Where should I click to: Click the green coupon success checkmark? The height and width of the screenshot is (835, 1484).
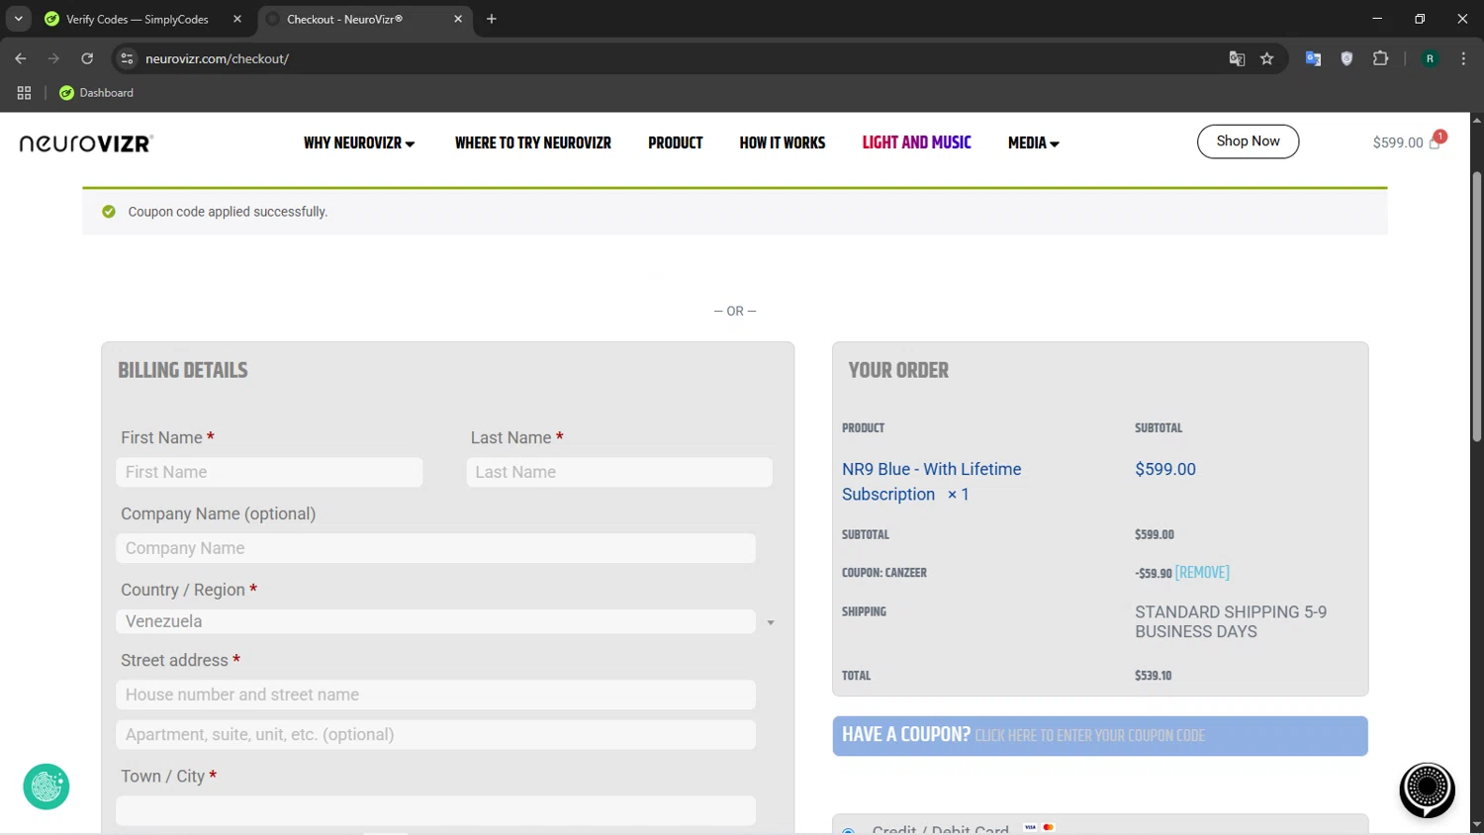(x=109, y=212)
